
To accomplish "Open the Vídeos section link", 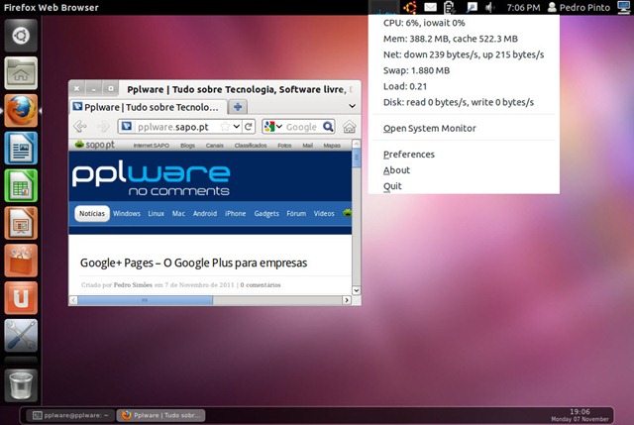I will pyautogui.click(x=324, y=214).
